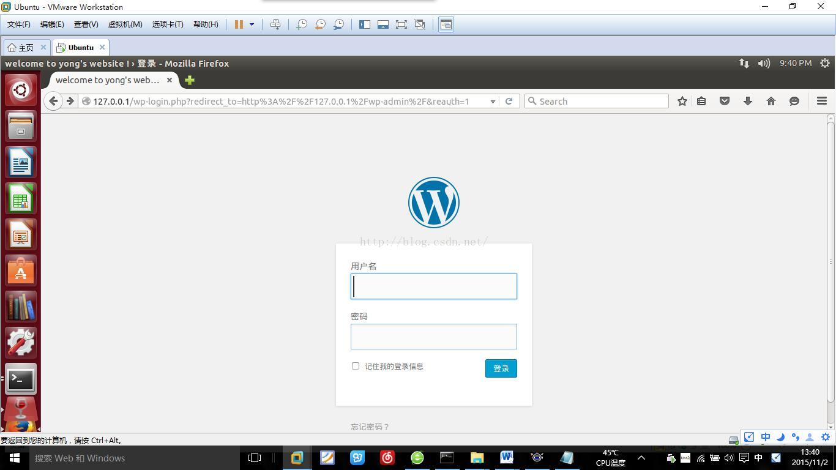
Task: Click the WordPress logo link
Action: pyautogui.click(x=434, y=203)
